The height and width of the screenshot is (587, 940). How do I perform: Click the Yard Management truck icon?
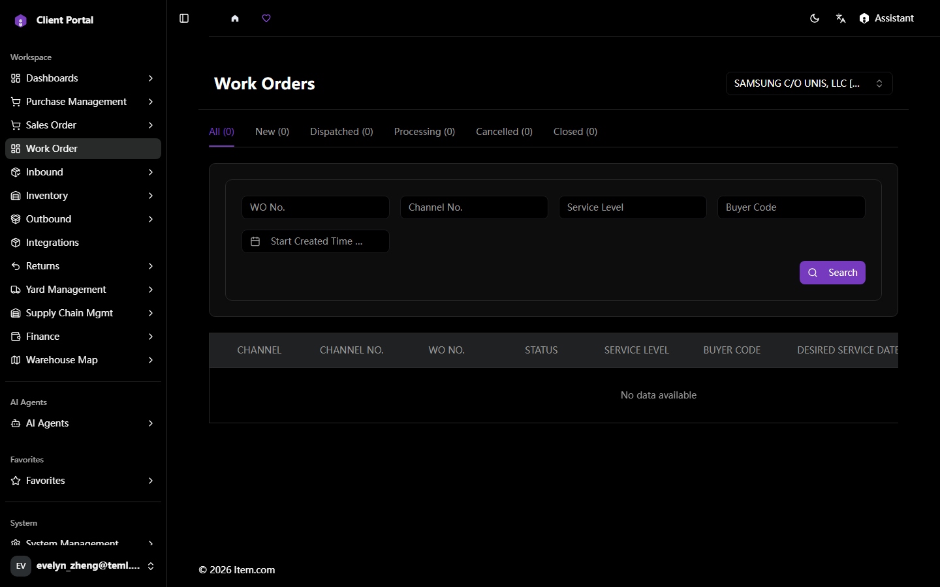[x=16, y=290]
